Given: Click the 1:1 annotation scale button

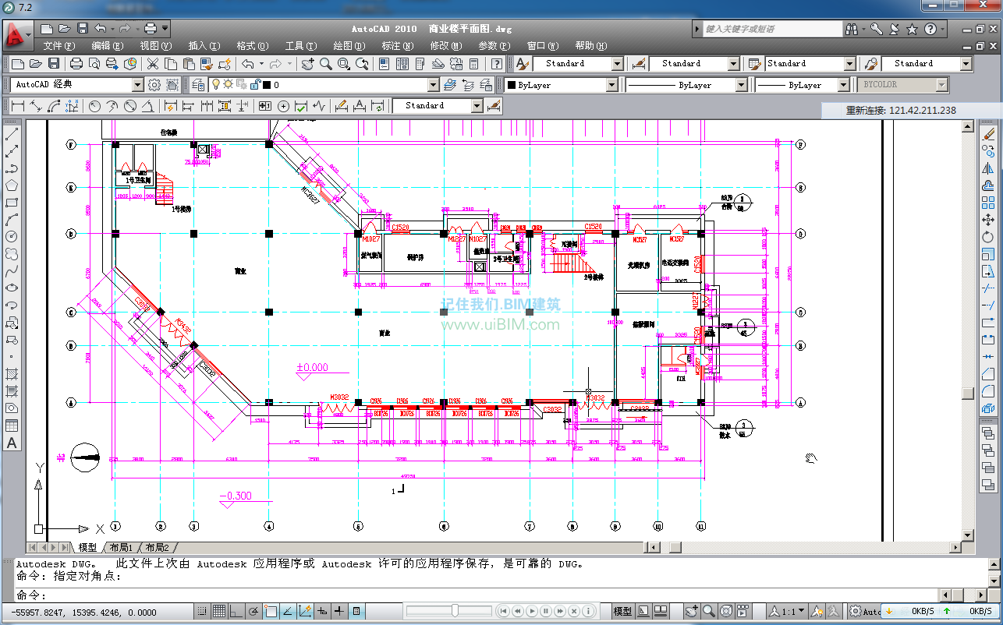Looking at the screenshot, I should point(789,612).
